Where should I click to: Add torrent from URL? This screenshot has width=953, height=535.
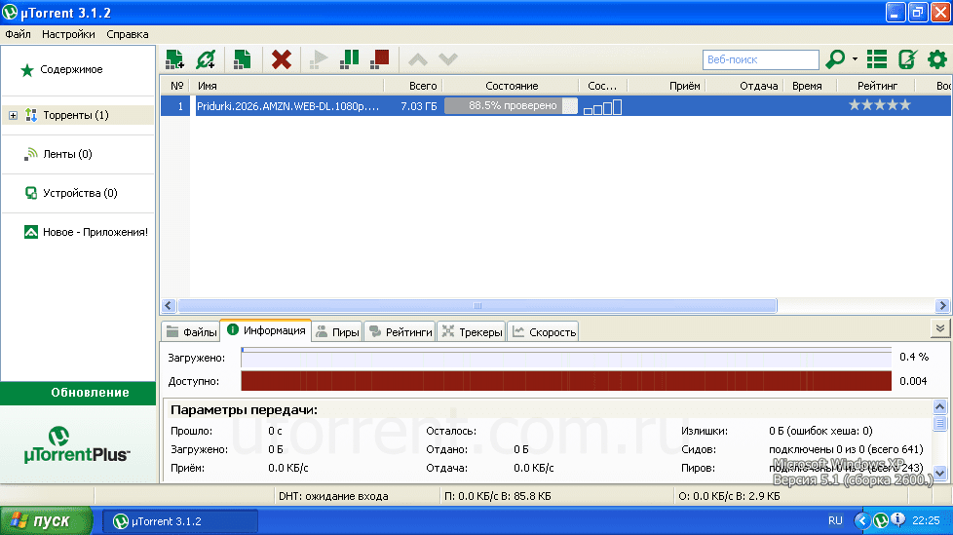tap(206, 59)
